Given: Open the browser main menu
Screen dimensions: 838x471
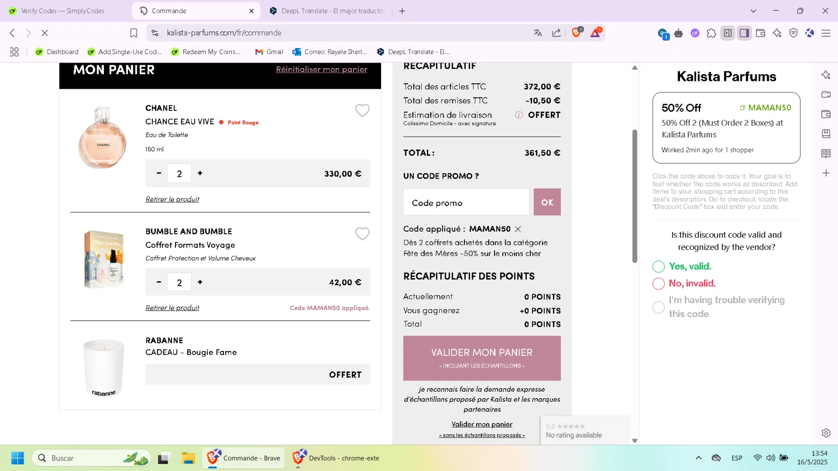Looking at the screenshot, I should (x=826, y=33).
